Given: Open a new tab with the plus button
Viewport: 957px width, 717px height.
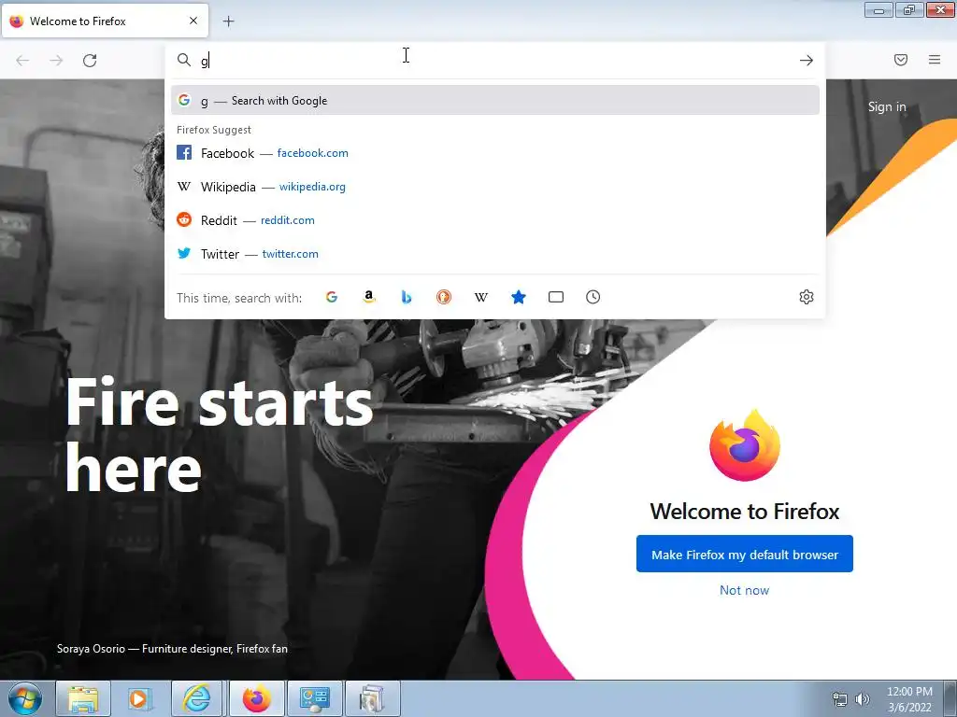Looking at the screenshot, I should click(228, 21).
